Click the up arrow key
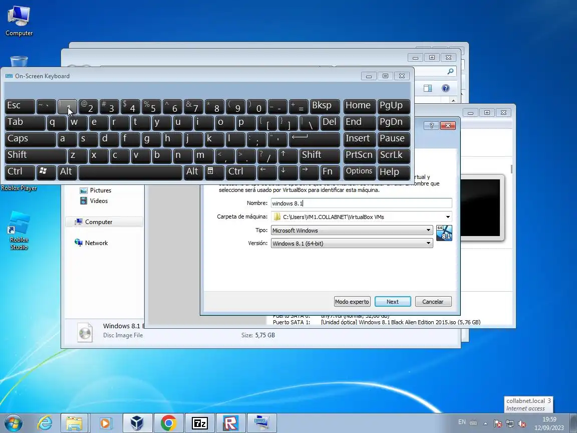 pos(288,156)
